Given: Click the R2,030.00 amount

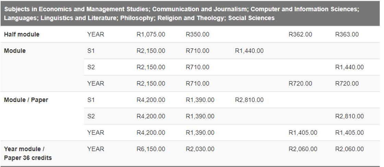Looking at the screenshot, I should 200,149.
